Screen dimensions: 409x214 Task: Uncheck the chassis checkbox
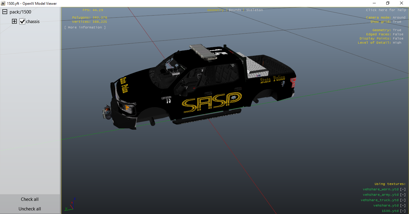(x=22, y=22)
